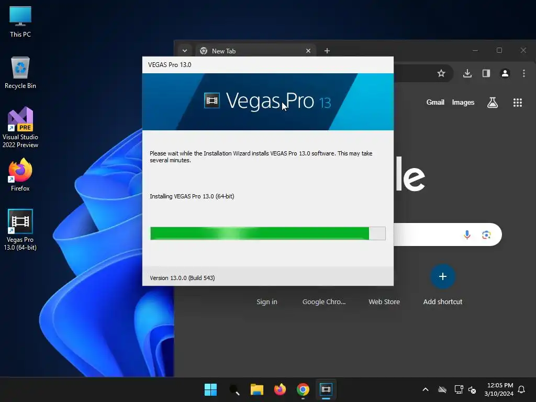This screenshot has width=536, height=402.
Task: Open network status tray icon
Action: pos(459,389)
